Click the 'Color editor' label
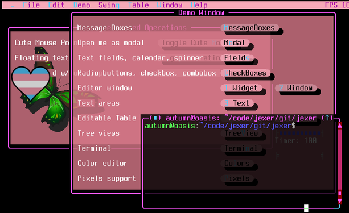 tap(102, 164)
